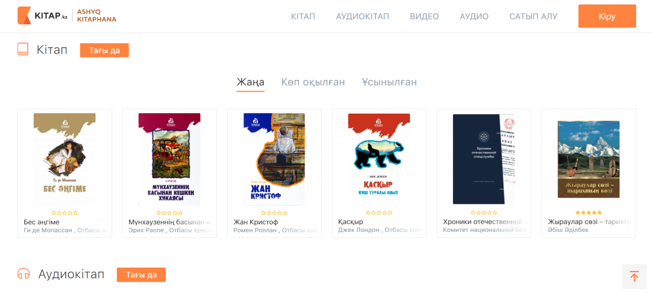653x294 pixels.
Task: Click the orange Кіру login button
Action: pos(607,16)
